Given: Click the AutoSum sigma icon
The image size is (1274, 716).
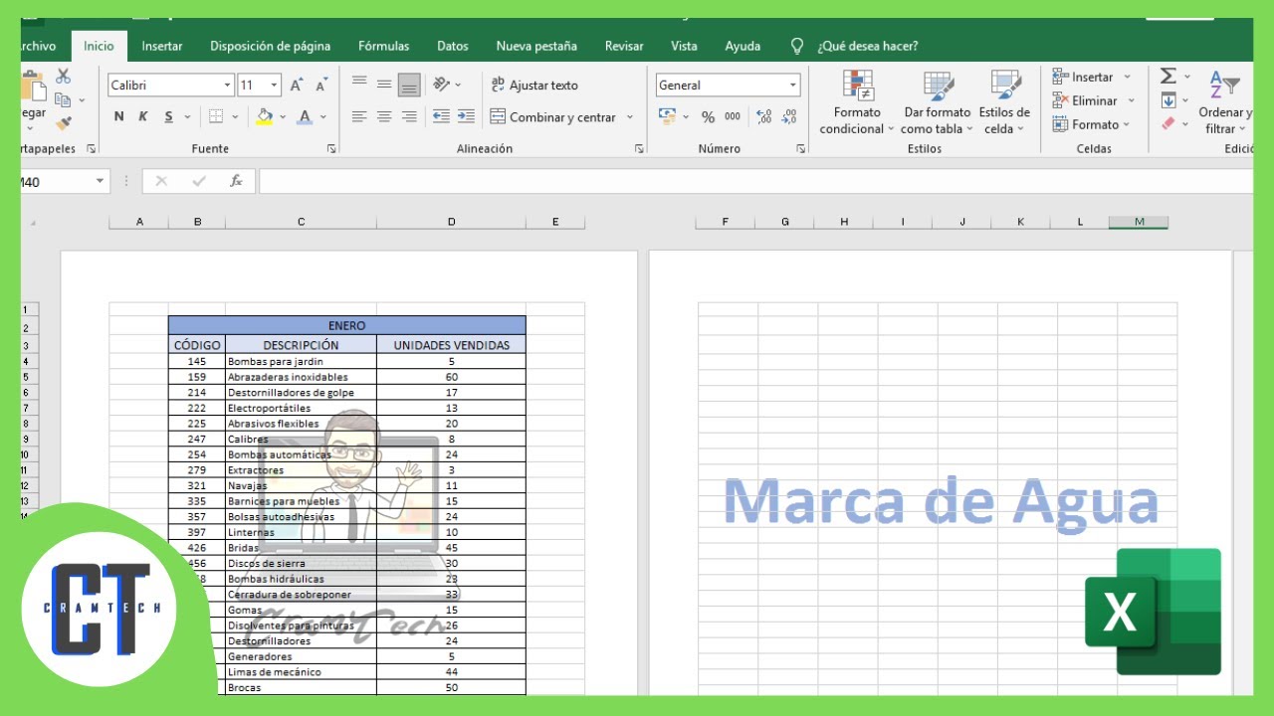Looking at the screenshot, I should click(x=1168, y=77).
